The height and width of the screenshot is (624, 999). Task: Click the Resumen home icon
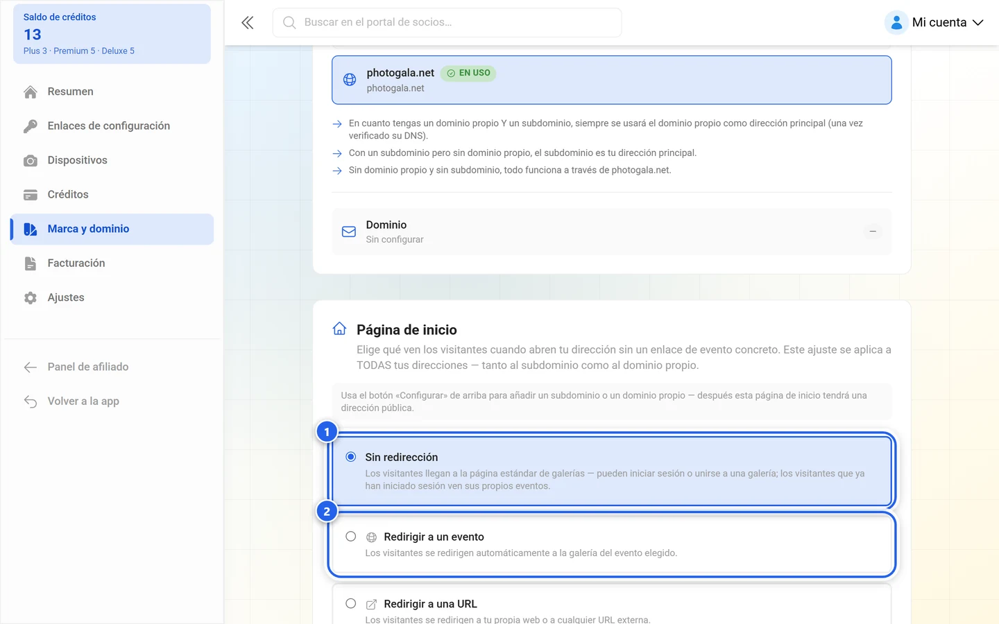pyautogui.click(x=31, y=92)
